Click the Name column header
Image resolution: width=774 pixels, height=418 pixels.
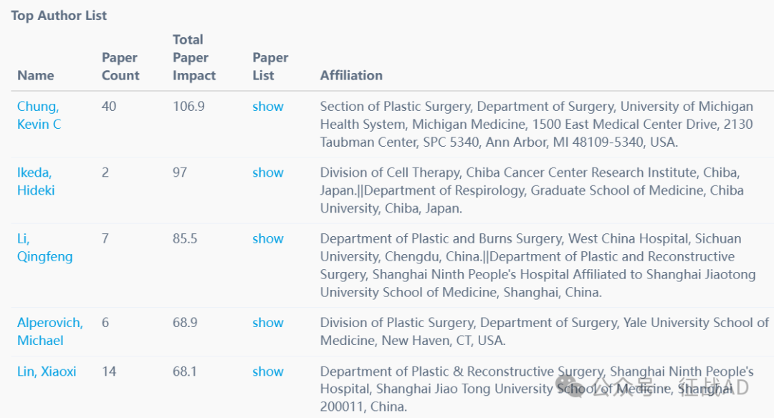click(36, 75)
